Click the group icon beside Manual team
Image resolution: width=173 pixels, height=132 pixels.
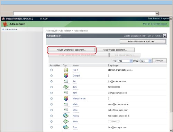click(x=66, y=99)
